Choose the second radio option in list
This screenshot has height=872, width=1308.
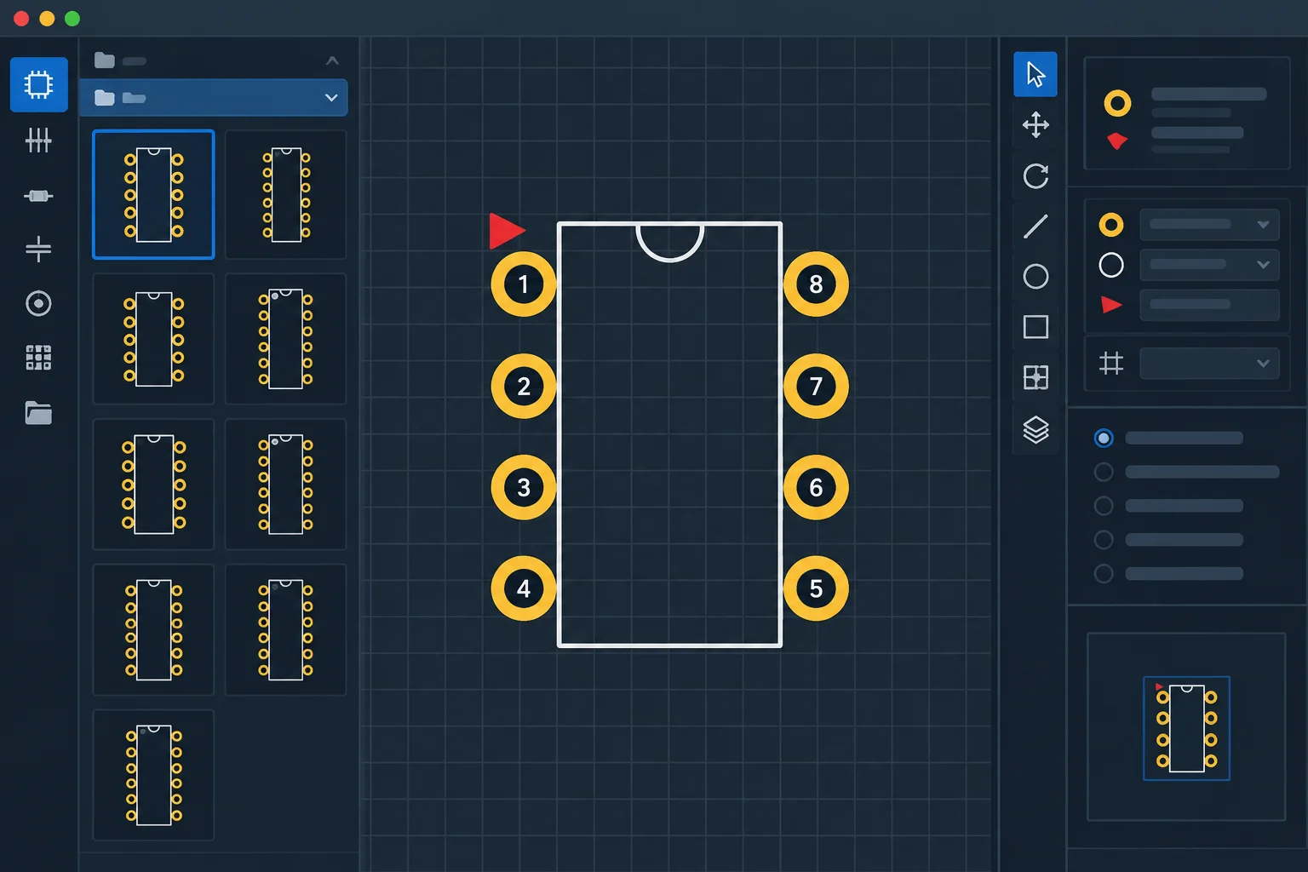1104,472
